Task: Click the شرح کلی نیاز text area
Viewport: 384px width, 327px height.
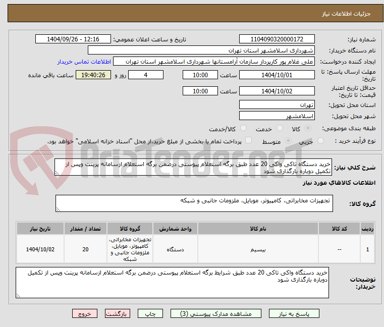Action: pyautogui.click(x=194, y=168)
